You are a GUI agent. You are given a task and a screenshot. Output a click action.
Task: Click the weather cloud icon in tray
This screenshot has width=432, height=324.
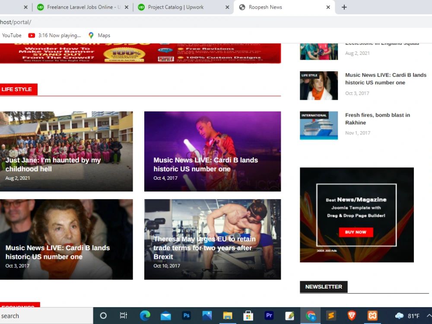399,316
